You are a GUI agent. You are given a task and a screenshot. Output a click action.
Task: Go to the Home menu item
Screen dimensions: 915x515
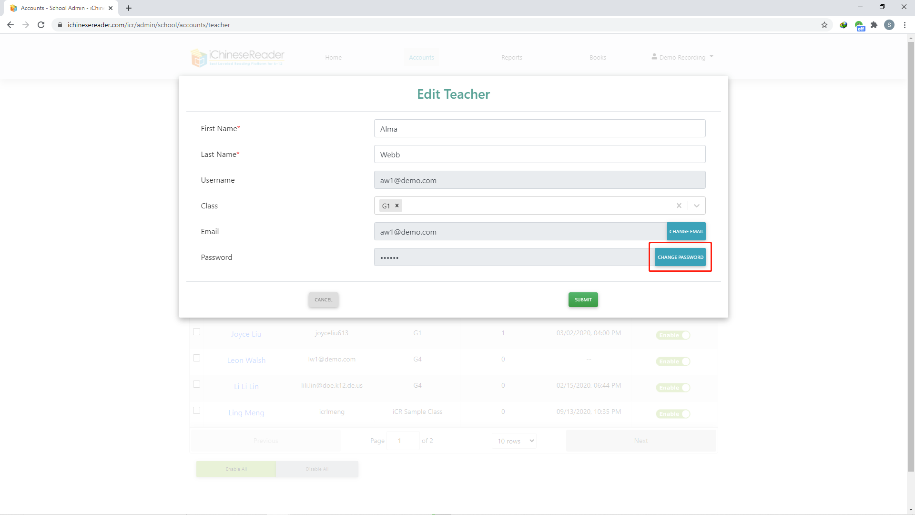[334, 57]
